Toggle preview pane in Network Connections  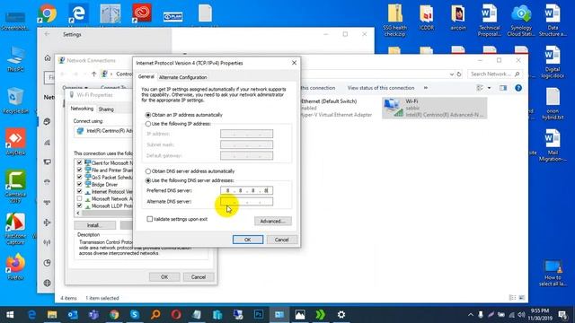[x=503, y=88]
